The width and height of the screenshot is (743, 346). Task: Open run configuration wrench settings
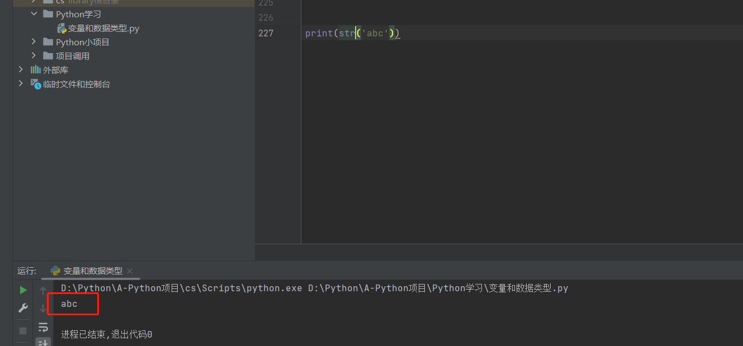point(23,308)
